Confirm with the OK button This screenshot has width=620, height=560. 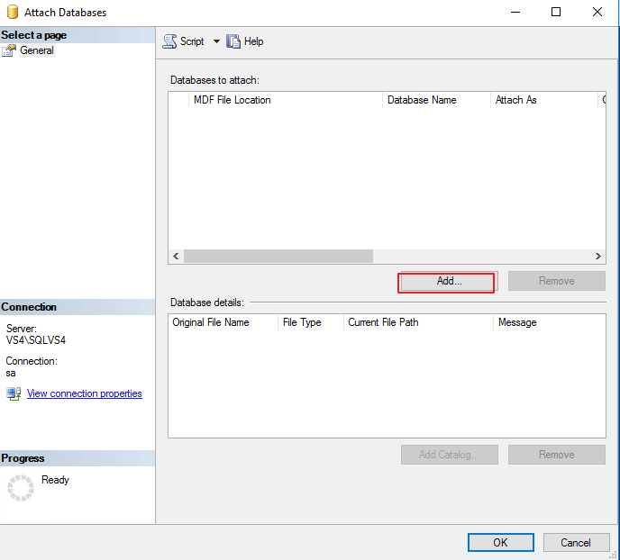(500, 543)
